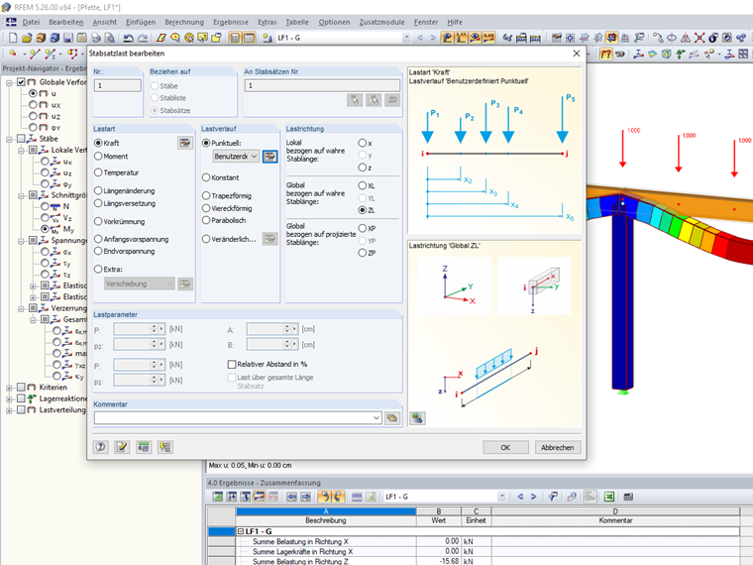Image resolution: width=753 pixels, height=565 pixels.
Task: Enable Relativer Abstand in % checkbox
Action: [232, 364]
